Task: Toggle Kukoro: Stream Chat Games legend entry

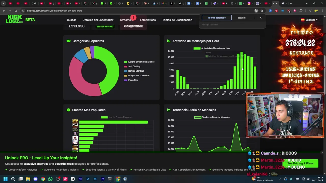Action: tap(139, 62)
